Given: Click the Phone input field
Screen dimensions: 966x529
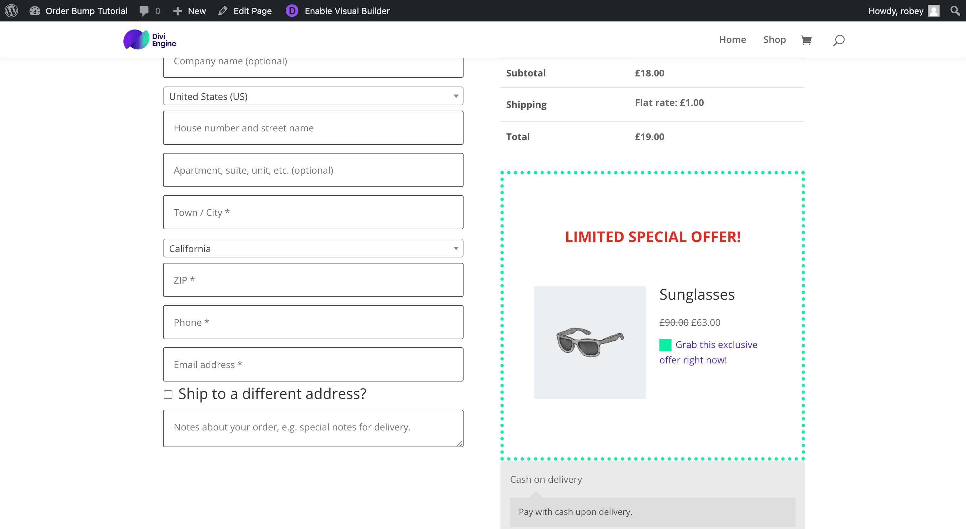Looking at the screenshot, I should (313, 322).
